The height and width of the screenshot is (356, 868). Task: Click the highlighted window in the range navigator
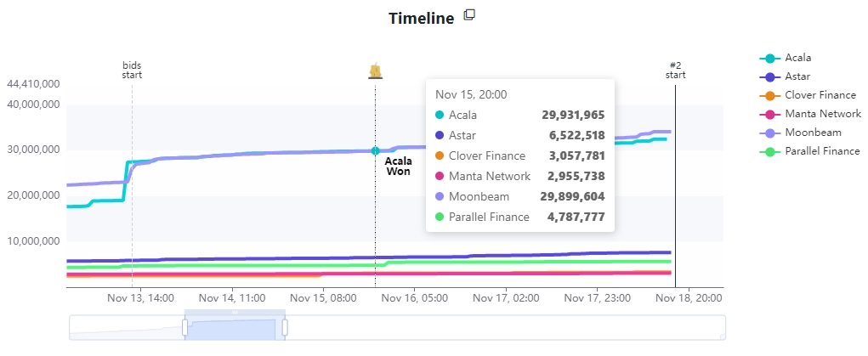[x=235, y=329]
